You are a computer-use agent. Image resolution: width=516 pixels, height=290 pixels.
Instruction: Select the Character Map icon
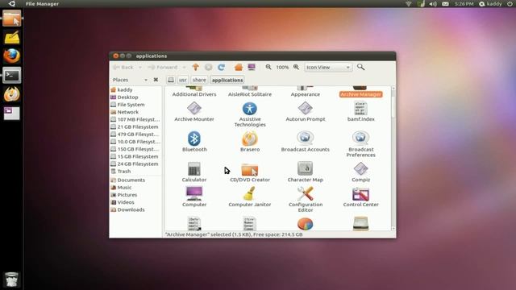point(305,168)
